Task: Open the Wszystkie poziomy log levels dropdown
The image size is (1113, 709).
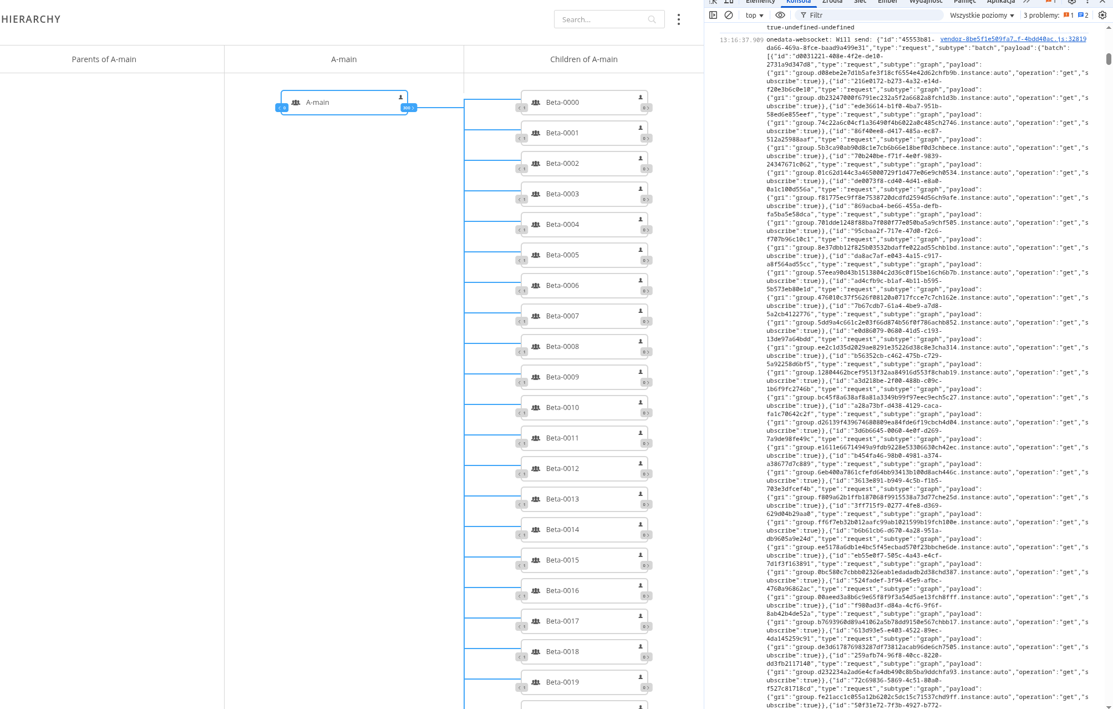Action: [x=982, y=15]
